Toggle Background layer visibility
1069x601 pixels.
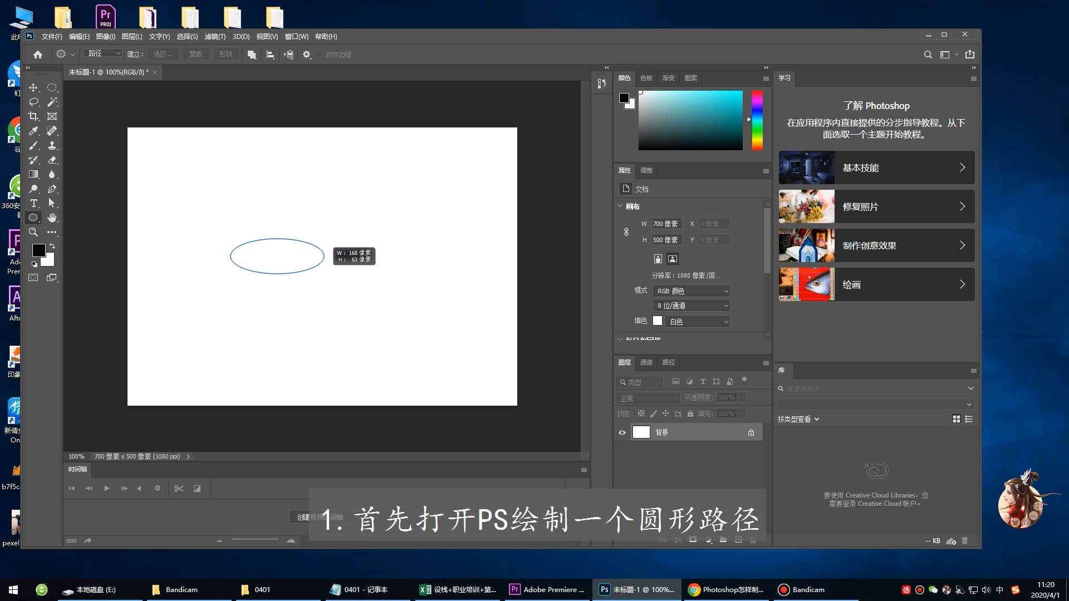tap(622, 432)
